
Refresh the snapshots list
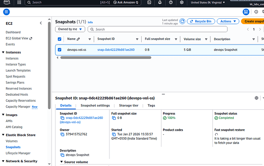click(x=183, y=21)
